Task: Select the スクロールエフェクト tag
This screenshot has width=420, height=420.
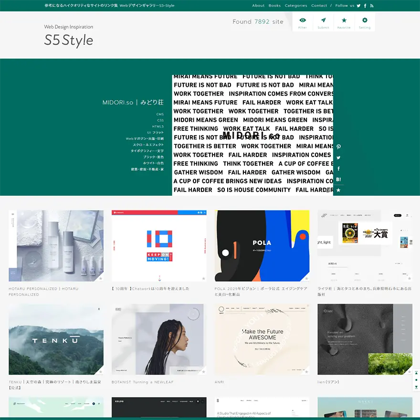Action: 148,145
